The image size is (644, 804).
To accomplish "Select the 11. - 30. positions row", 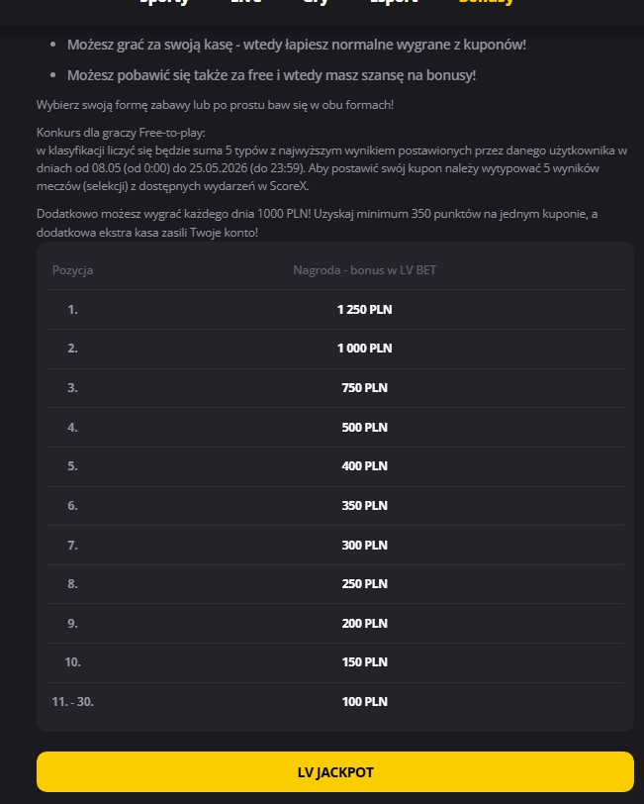I will 335,702.
